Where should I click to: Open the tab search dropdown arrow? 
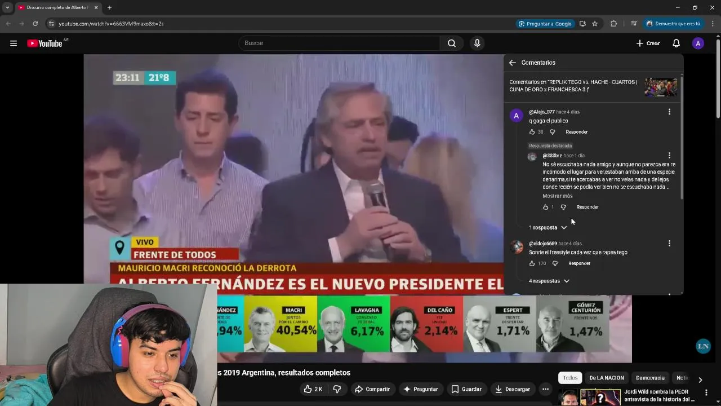[x=7, y=7]
